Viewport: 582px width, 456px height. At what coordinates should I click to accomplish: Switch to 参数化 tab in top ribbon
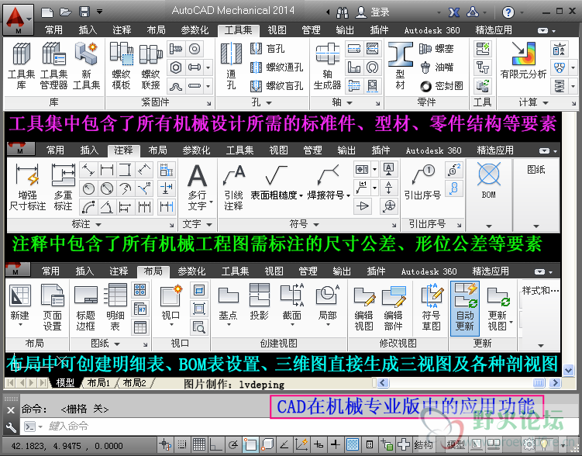(x=195, y=30)
